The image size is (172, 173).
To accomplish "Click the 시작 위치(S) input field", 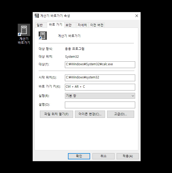I will [x=100, y=78].
